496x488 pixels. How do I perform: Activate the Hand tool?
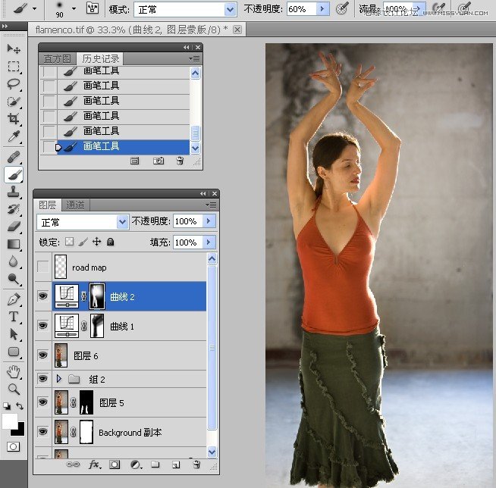point(14,371)
